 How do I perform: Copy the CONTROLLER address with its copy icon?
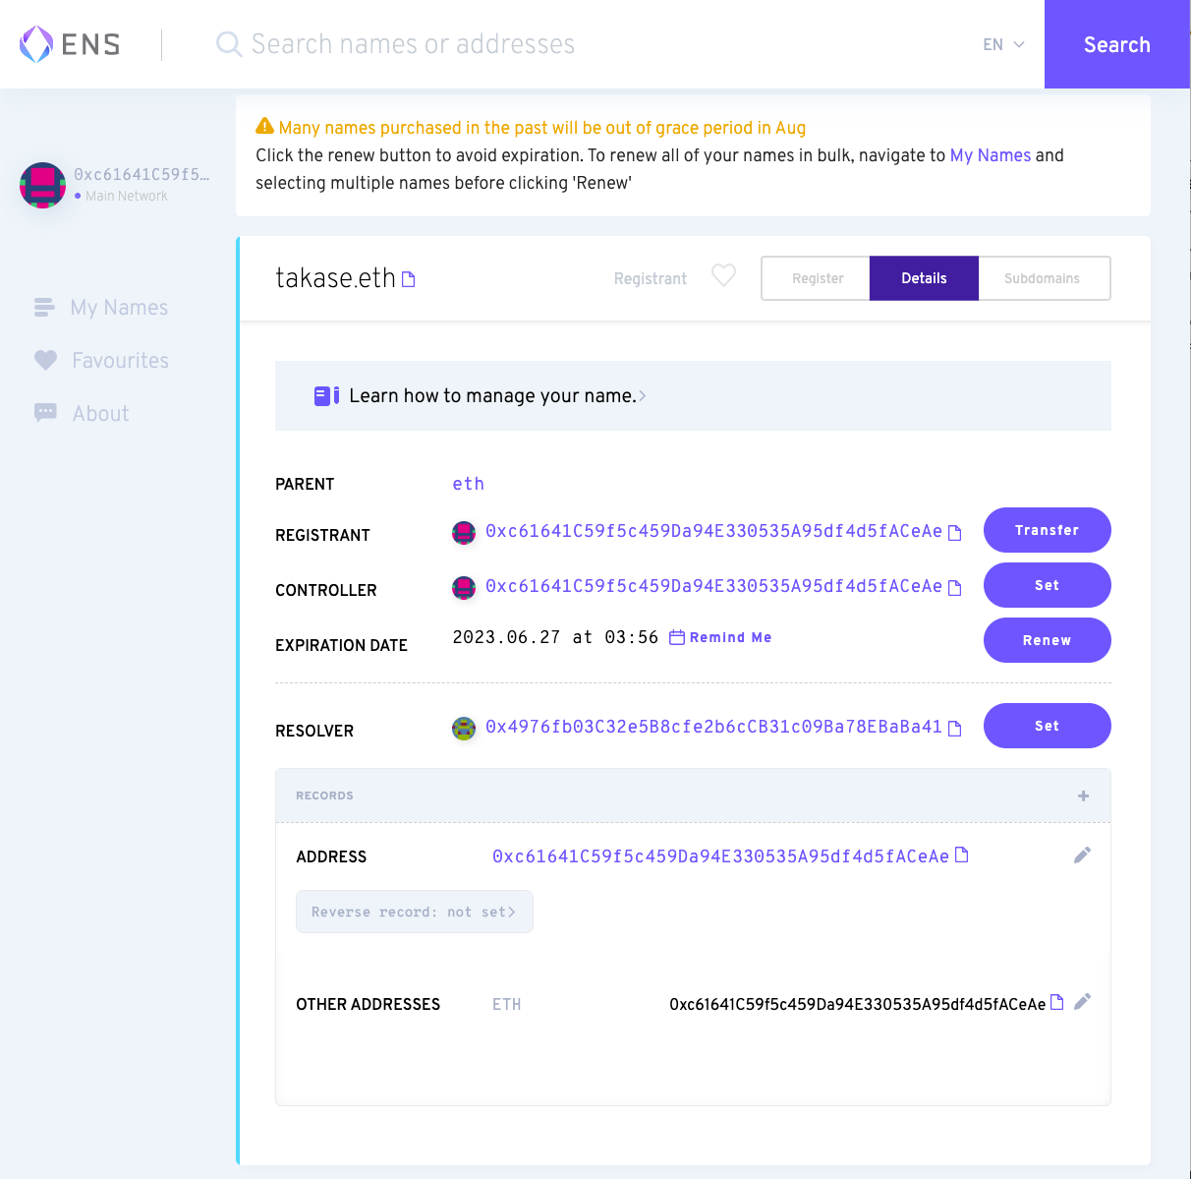(954, 587)
